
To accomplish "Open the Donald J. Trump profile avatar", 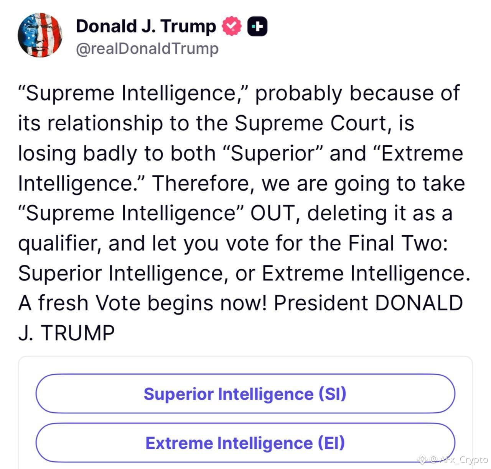I will 40,35.
